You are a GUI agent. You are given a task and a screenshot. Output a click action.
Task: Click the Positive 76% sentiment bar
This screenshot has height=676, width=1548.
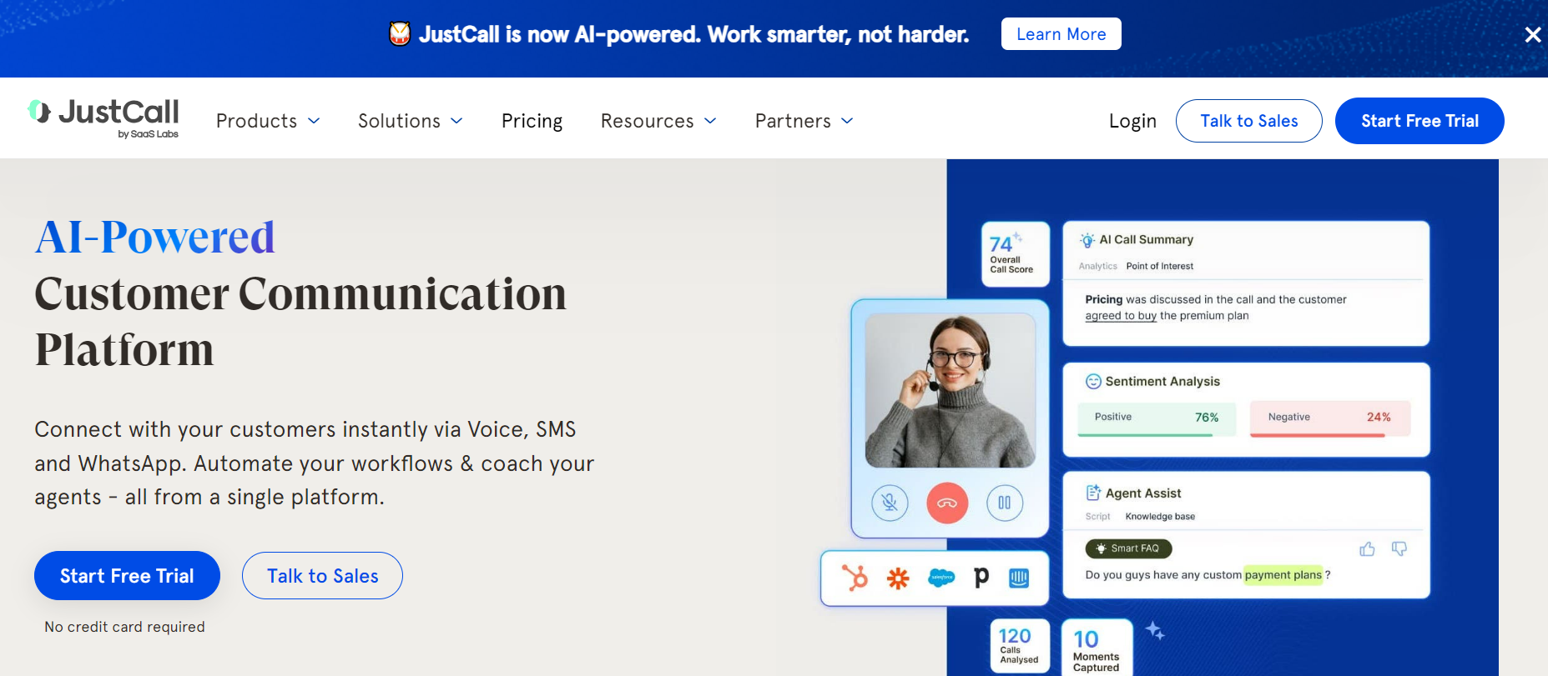[1157, 418]
